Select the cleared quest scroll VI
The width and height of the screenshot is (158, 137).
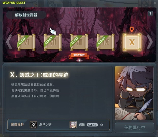tap(26, 42)
